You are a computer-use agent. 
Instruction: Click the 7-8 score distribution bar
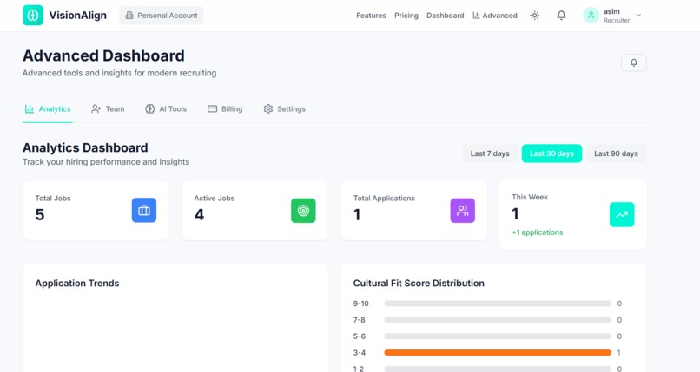point(498,320)
